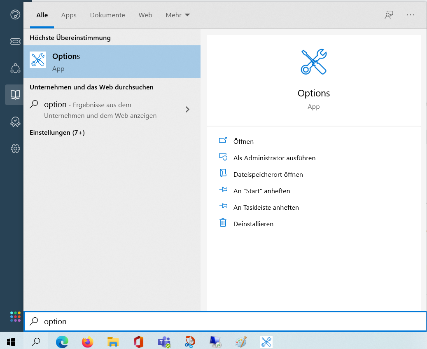
Task: Open the remote desktop monitor icon in the taskbar
Action: tap(215, 342)
